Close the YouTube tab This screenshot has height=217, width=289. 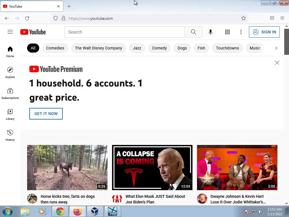pos(58,6)
